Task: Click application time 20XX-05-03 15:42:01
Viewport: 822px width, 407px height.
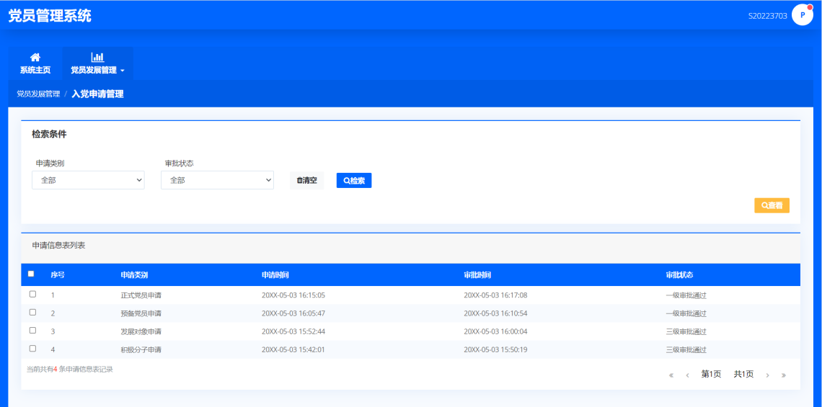Action: (293, 349)
